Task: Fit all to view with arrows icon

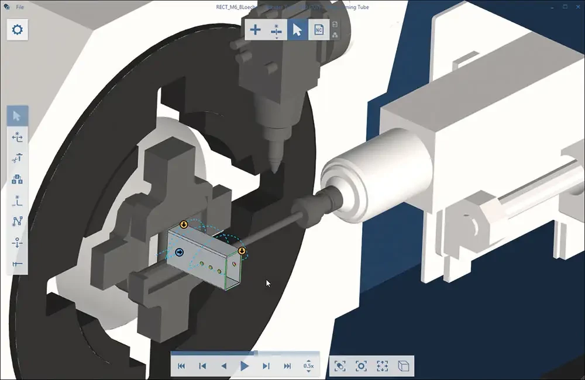Action: pos(383,366)
